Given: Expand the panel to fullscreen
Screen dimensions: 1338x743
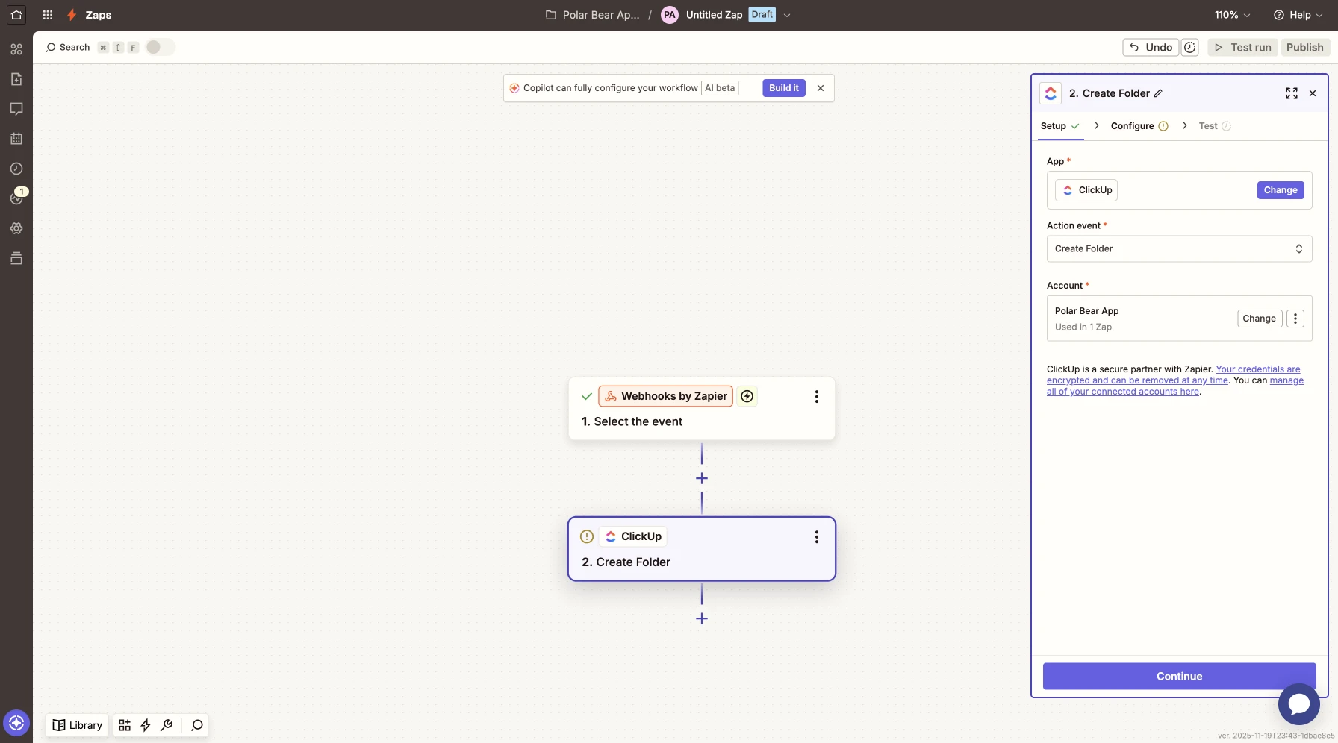Looking at the screenshot, I should 1291,93.
